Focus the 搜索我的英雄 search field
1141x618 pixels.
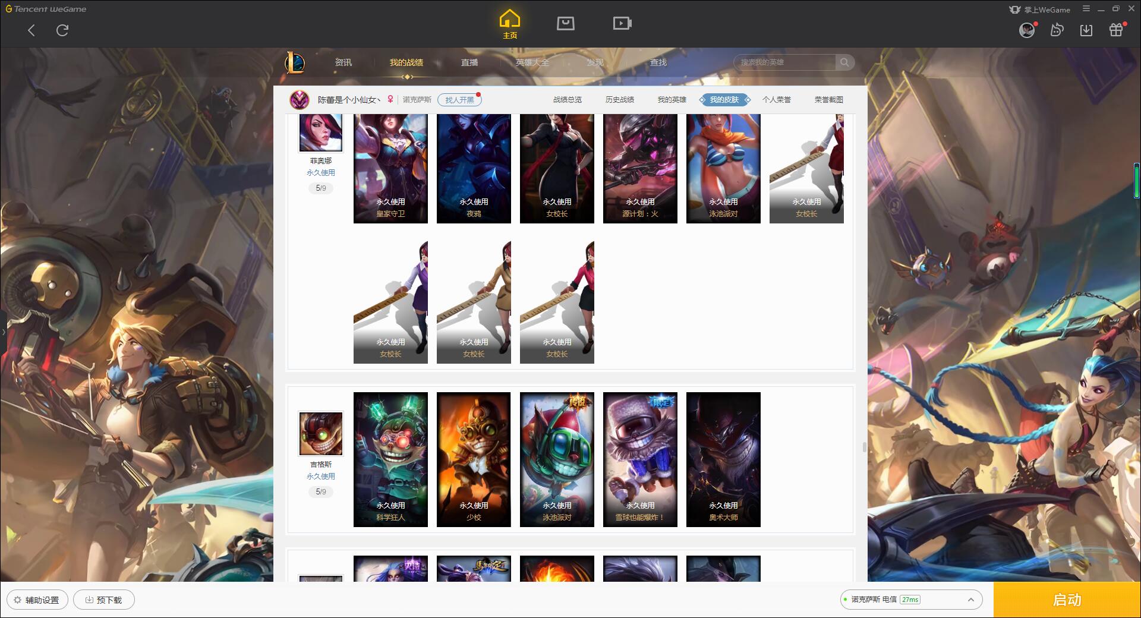click(784, 62)
